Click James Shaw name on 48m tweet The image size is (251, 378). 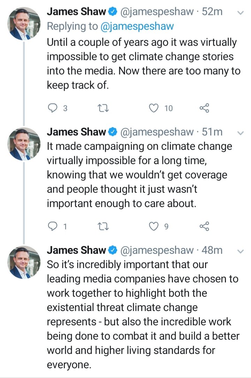click(x=76, y=250)
